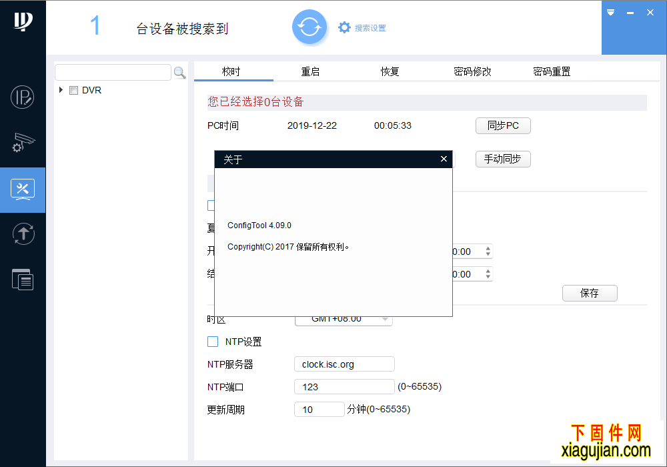Screen dimensions: 667x467
Task: Open the template list sidebar icon
Action: pos(23,280)
